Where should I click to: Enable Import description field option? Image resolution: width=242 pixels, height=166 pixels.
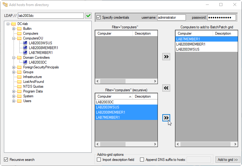click(x=99, y=160)
